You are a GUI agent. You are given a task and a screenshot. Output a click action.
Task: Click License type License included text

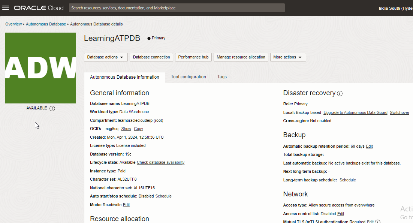point(118,145)
